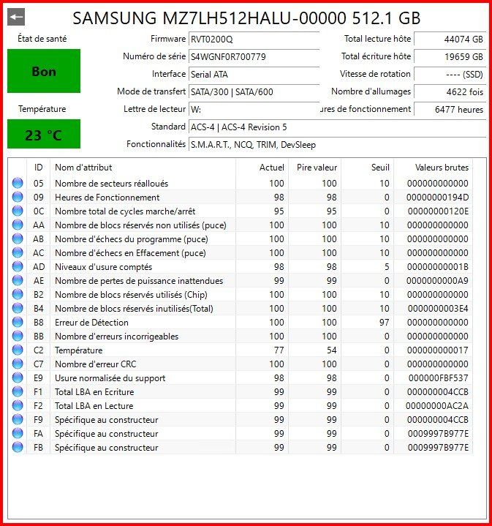Click status orb for Nombre d'erreur CRC
492x526 pixels.
[x=18, y=364]
